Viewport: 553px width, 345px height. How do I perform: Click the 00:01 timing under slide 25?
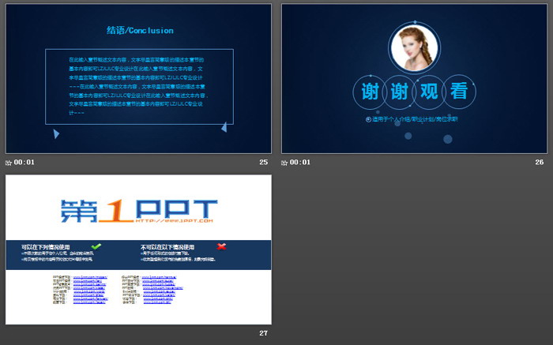[24, 162]
